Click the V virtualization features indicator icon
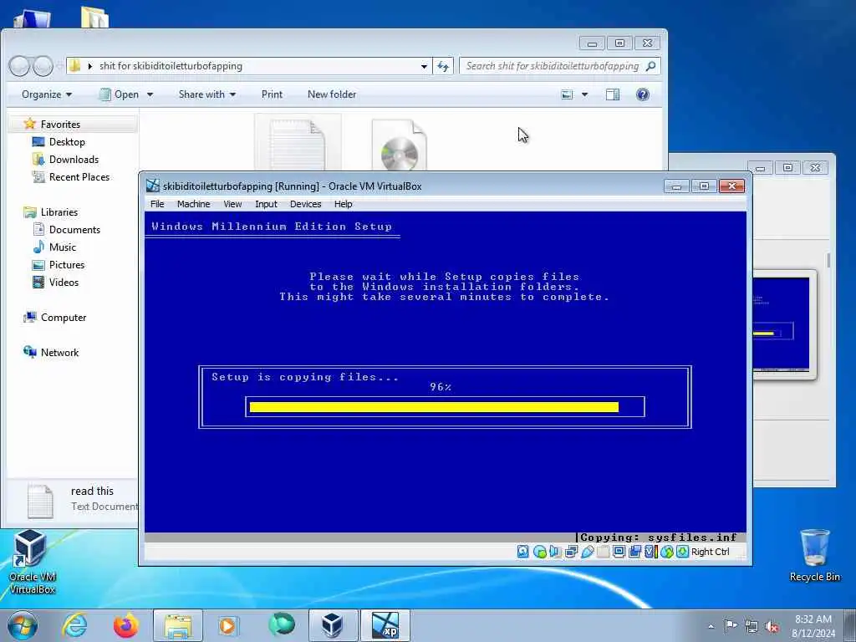This screenshot has width=856, height=642. pos(650,552)
